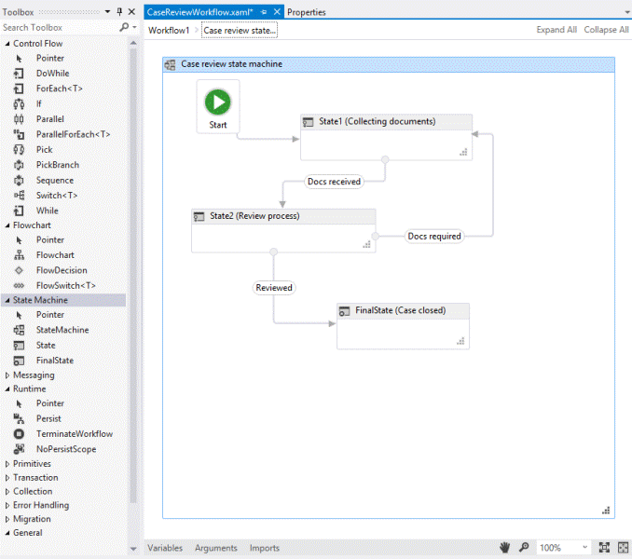
Task: Expand the Error Handling section
Action: click(7, 506)
